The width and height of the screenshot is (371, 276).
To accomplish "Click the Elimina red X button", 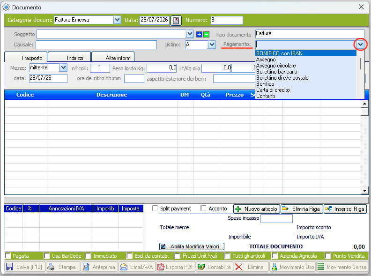I will tap(251, 267).
